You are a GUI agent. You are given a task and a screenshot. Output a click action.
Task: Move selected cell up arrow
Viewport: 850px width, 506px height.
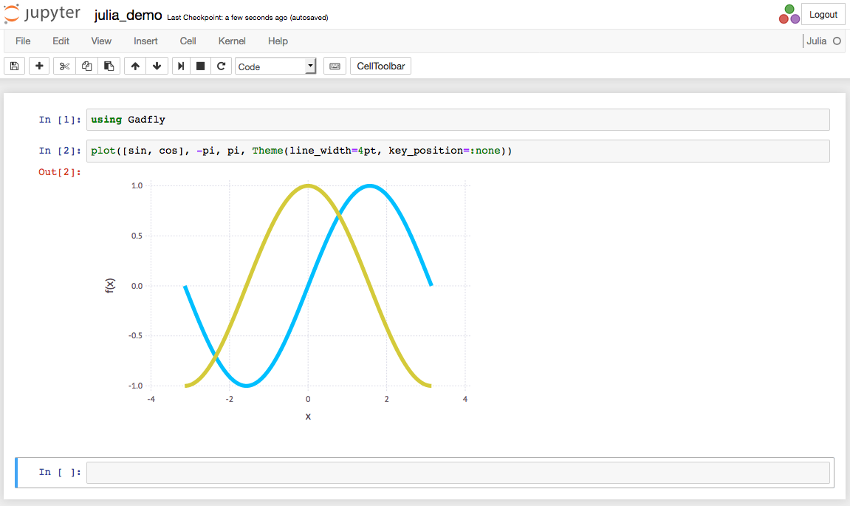click(135, 66)
